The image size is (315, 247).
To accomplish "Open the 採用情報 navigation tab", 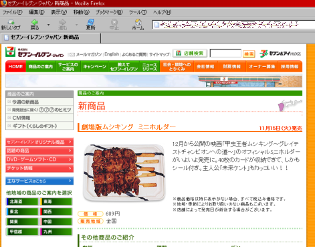I will (290, 66).
